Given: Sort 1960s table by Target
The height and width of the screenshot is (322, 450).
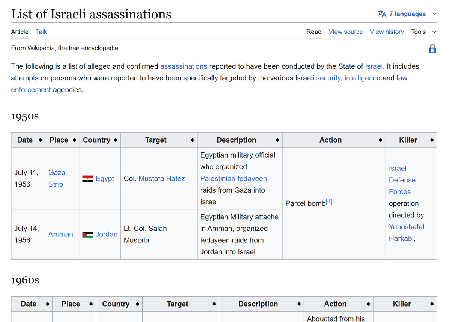Looking at the screenshot, I should coord(214,304).
